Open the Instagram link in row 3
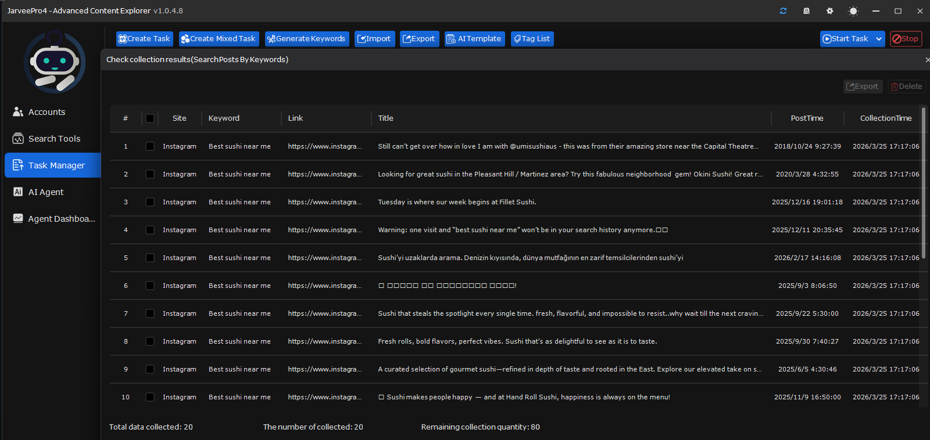The image size is (930, 440). coord(324,202)
